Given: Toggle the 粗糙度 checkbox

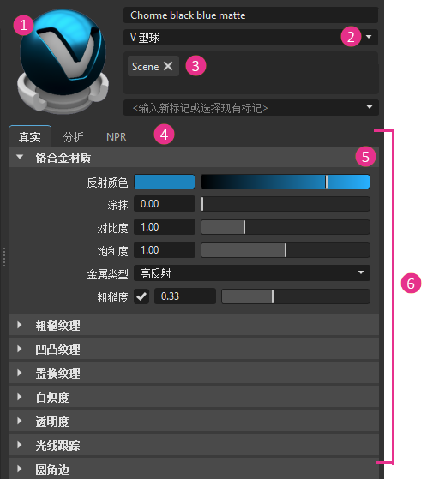Looking at the screenshot, I should (x=141, y=296).
